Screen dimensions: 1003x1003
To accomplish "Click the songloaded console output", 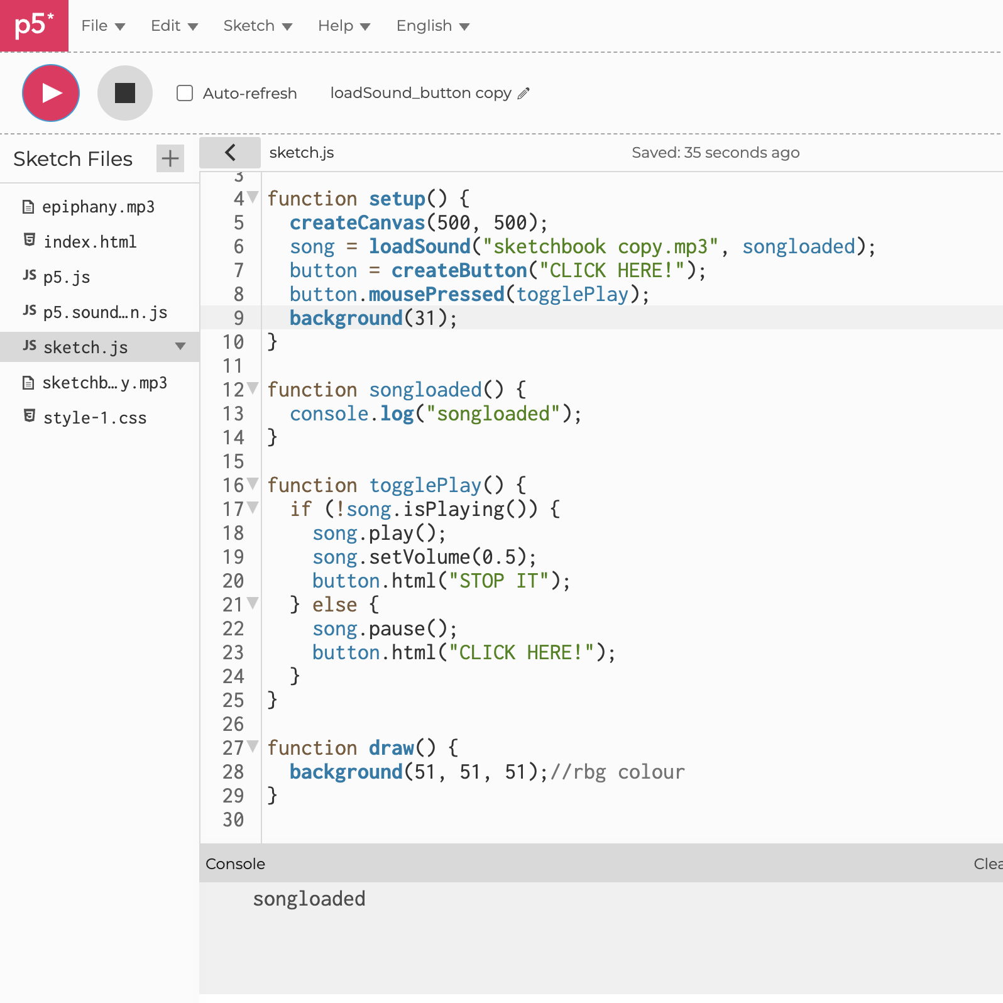I will pyautogui.click(x=309, y=899).
